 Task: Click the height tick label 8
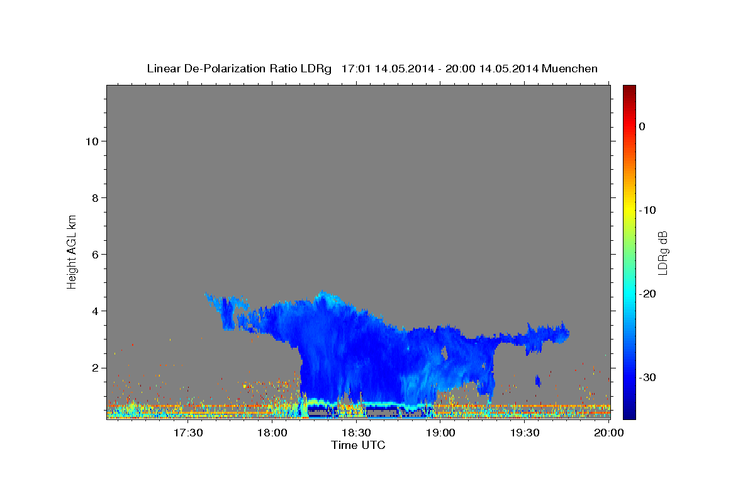tap(94, 197)
